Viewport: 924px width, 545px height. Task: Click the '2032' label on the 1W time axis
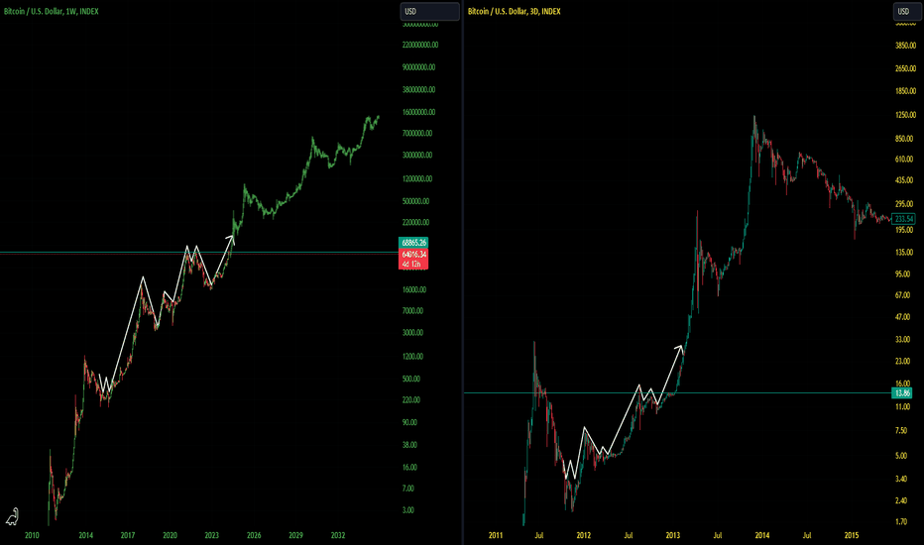[338, 535]
